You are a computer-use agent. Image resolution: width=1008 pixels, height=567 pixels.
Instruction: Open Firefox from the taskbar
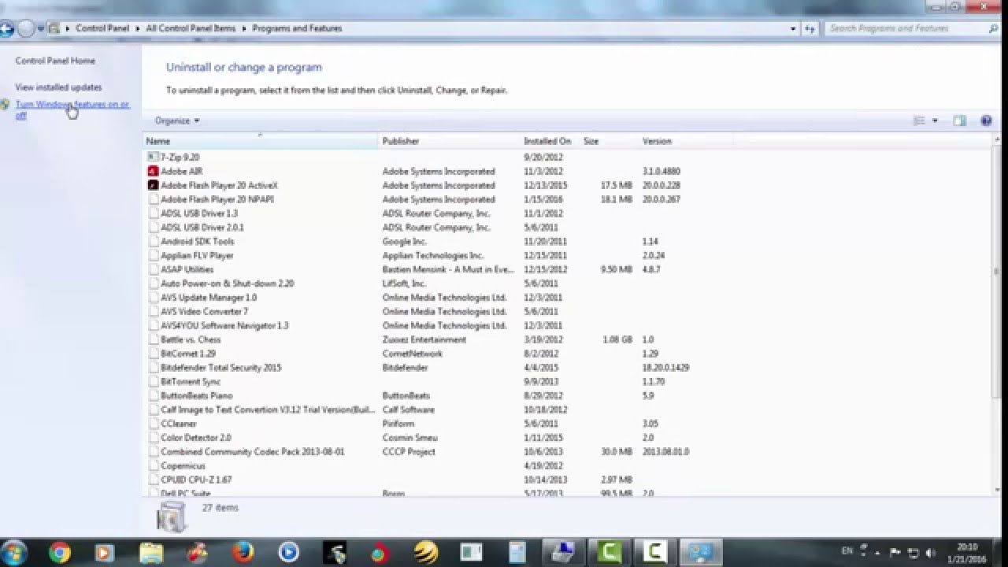tap(243, 554)
